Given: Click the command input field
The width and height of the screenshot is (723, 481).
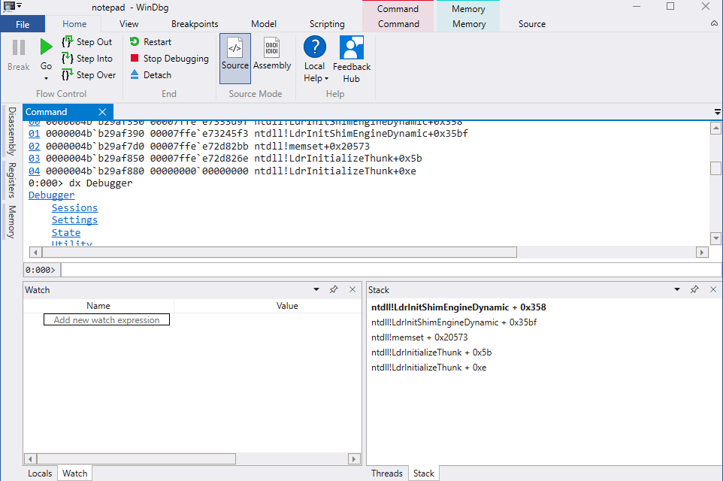Looking at the screenshot, I should tap(391, 270).
